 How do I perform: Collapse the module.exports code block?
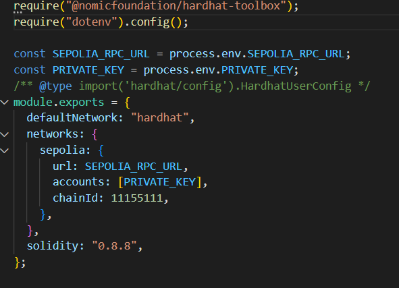pos(4,103)
